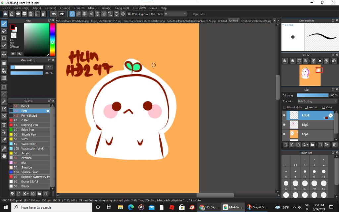Activate the Lasso selection tool

click(x=4, y=94)
